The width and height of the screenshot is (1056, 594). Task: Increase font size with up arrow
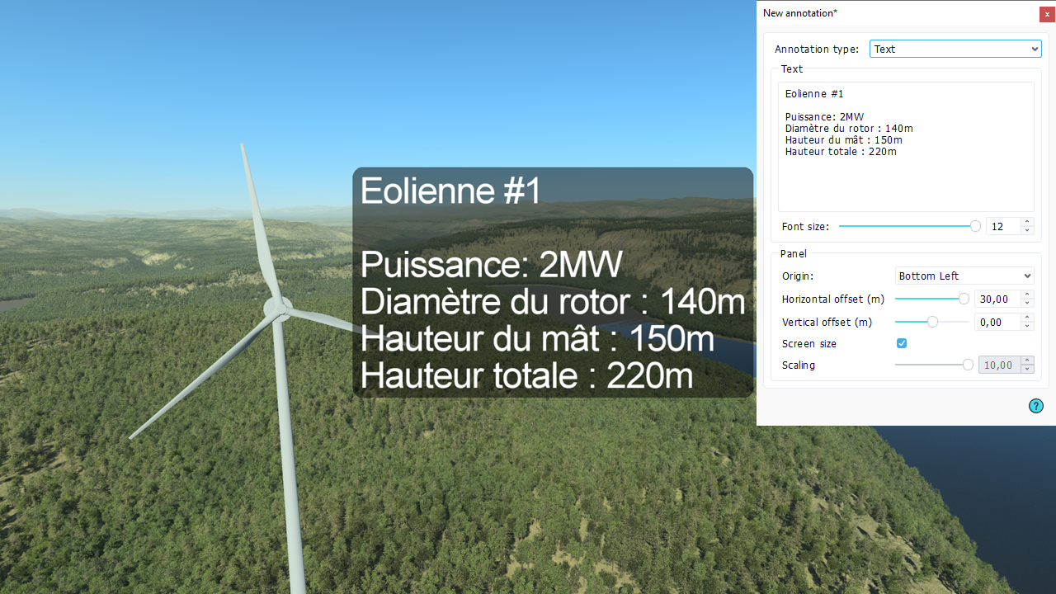tap(1027, 222)
